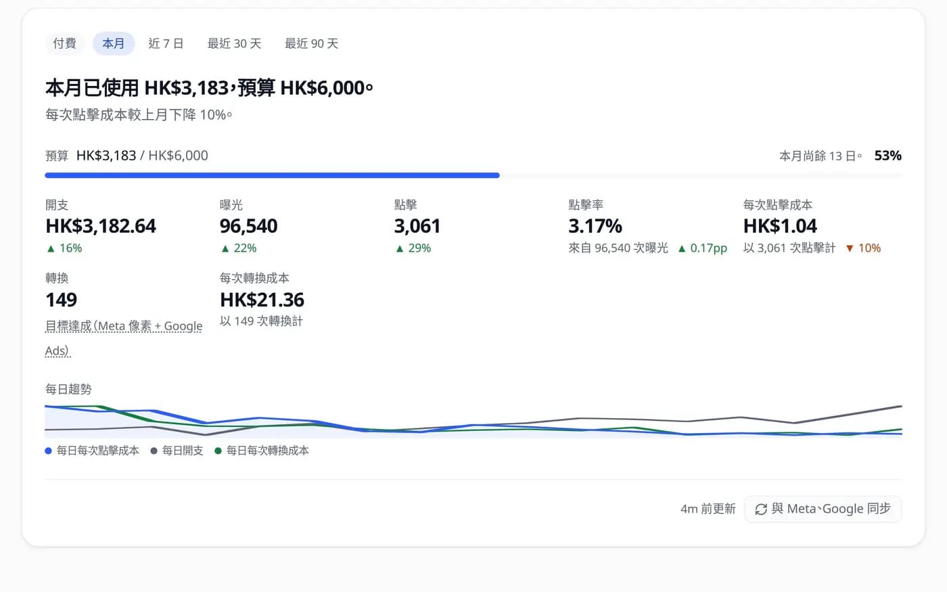Screen dimensions: 947x592
Task: Click the green 每日每次轉換成本 legend dot
Action: pos(218,451)
